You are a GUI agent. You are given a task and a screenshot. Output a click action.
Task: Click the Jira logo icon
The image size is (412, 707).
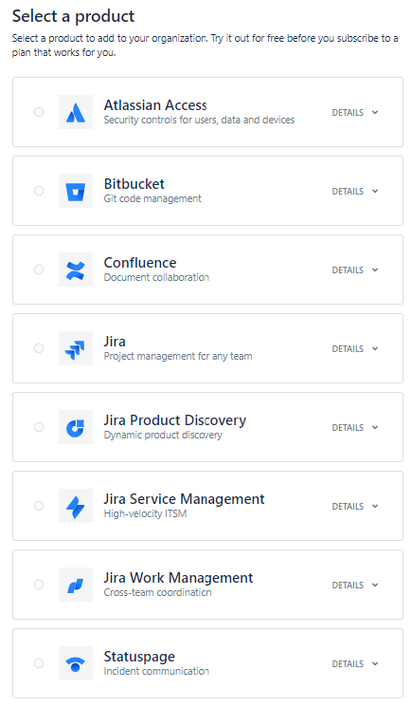(76, 348)
